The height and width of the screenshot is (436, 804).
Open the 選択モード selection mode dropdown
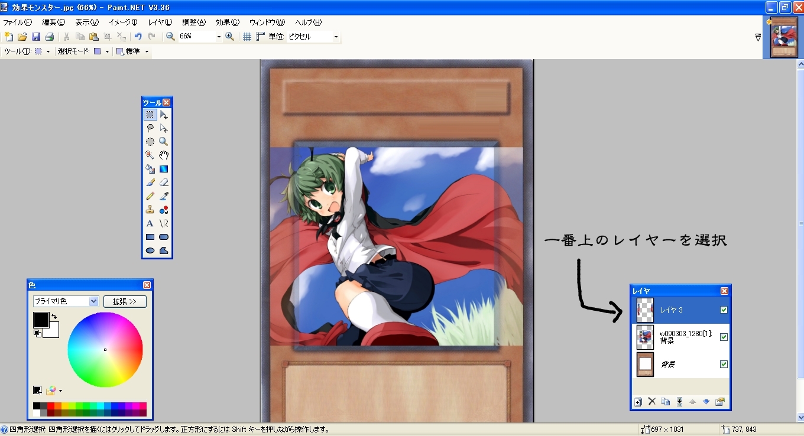[107, 51]
